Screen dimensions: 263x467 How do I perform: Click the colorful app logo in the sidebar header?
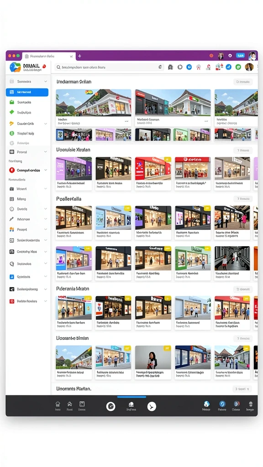click(x=15, y=67)
